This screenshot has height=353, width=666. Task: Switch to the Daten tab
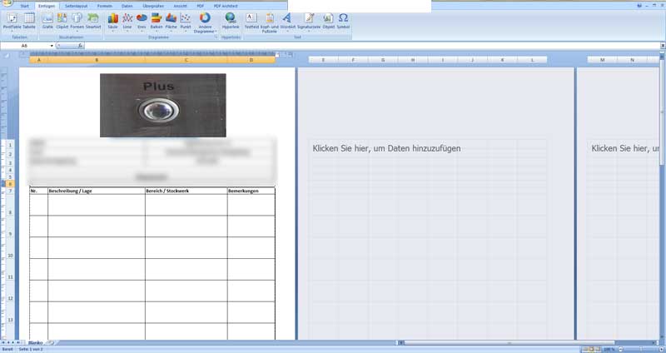tap(127, 6)
